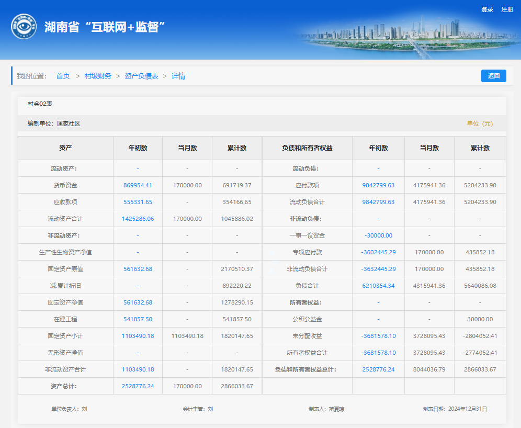The height and width of the screenshot is (428, 521).
Task: Click 货币资金 opening value 869954.41
Action: 138,185
